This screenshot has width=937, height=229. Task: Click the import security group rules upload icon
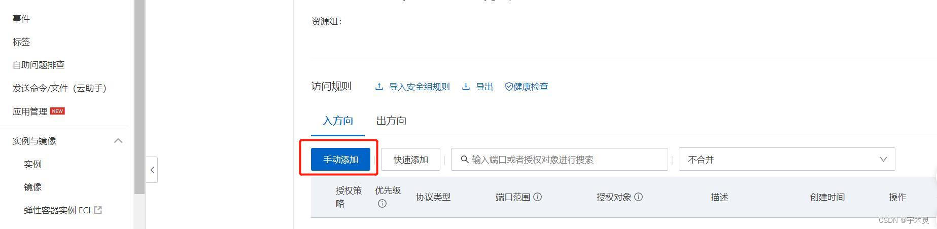(379, 87)
